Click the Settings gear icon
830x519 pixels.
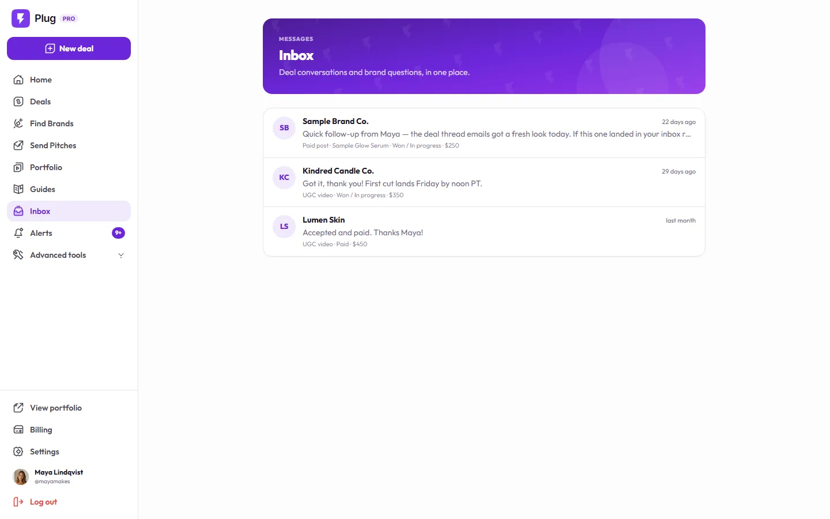pyautogui.click(x=18, y=452)
